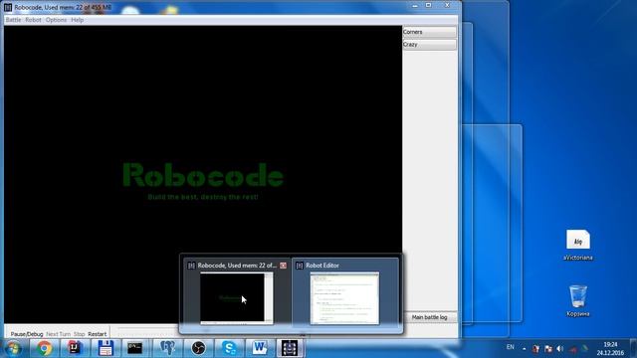
Task: Click the volume speaker tray icon
Action: pyautogui.click(x=560, y=349)
